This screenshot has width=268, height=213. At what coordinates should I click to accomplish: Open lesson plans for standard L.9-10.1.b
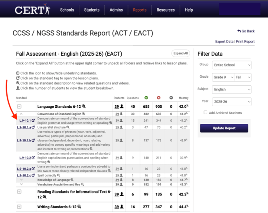pos(26,140)
